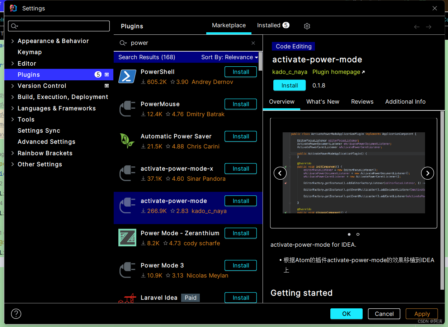Switch to the Installed tab
The image size is (448, 327).
(273, 25)
